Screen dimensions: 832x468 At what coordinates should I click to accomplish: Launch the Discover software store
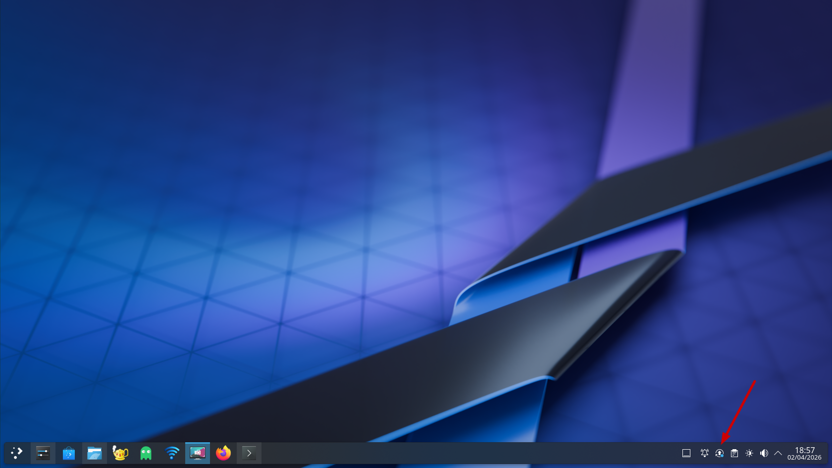tap(69, 453)
